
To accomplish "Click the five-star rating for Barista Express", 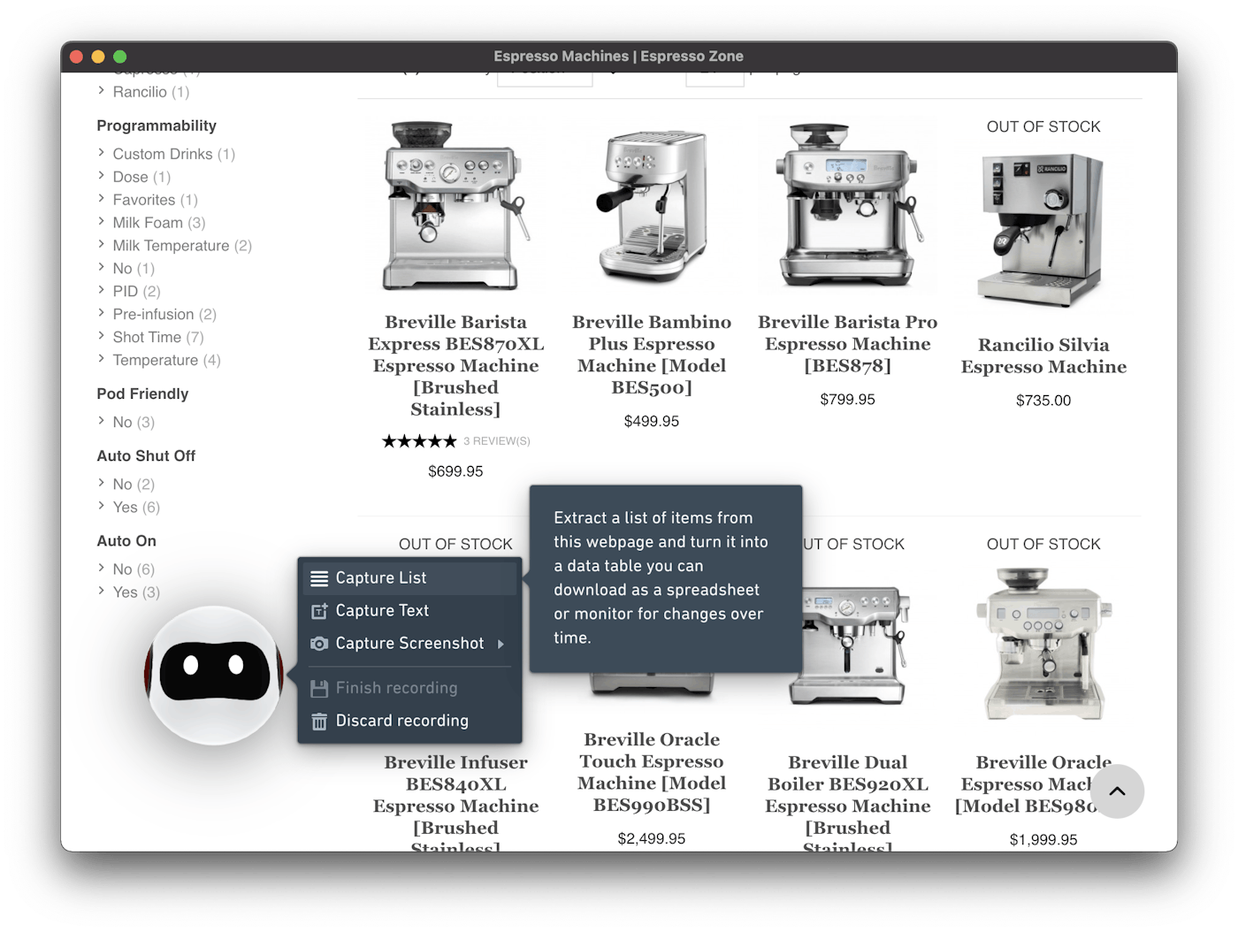I will pos(419,441).
